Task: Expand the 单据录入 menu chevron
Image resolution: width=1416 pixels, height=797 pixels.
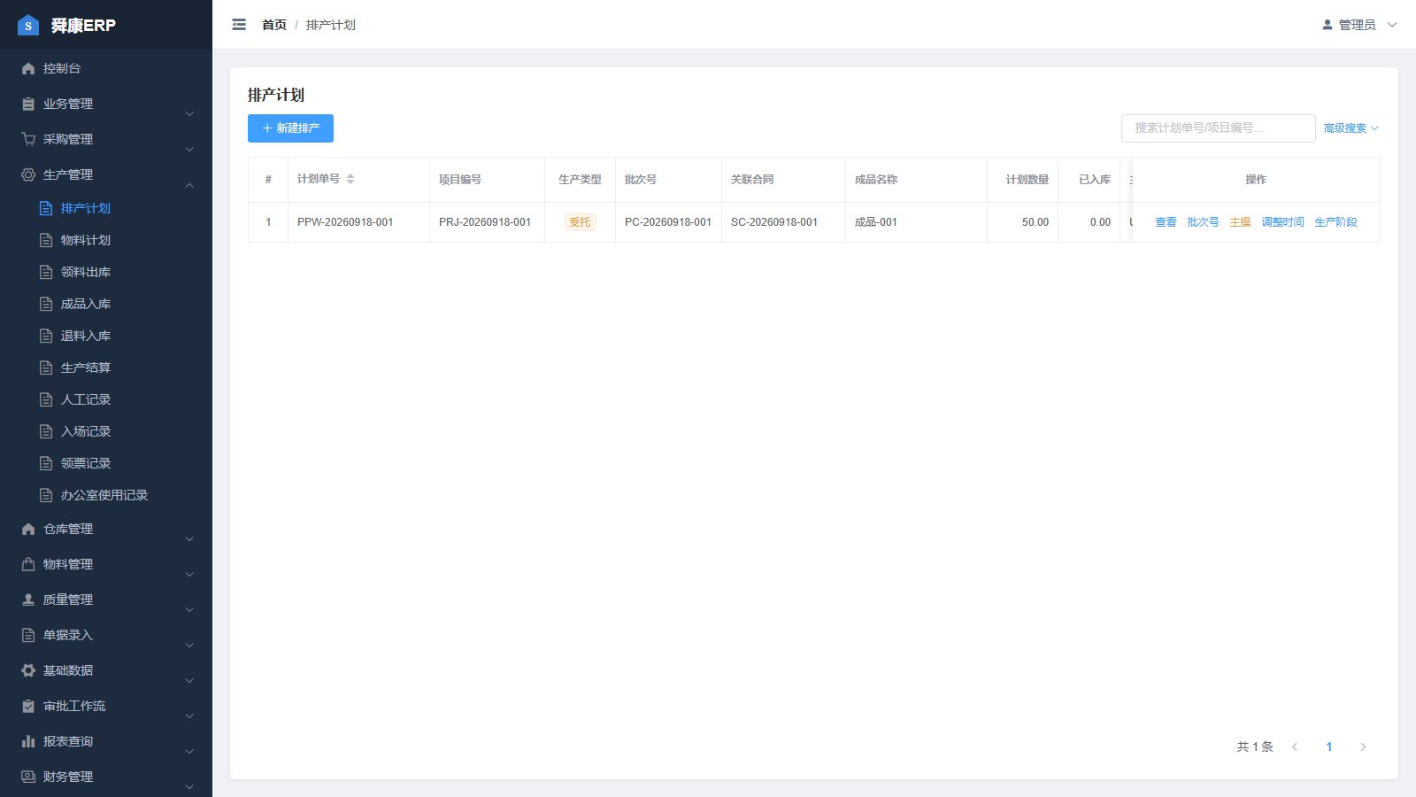Action: point(189,646)
